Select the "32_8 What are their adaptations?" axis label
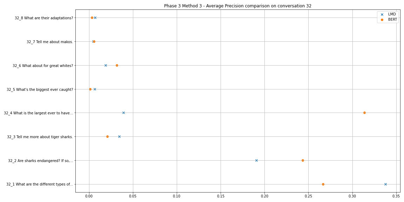Image resolution: width=404 pixels, height=202 pixels. coord(44,18)
